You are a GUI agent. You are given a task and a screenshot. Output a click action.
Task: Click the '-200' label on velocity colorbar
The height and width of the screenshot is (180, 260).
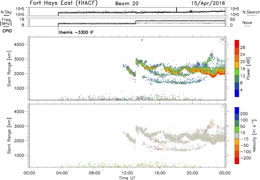(246, 158)
